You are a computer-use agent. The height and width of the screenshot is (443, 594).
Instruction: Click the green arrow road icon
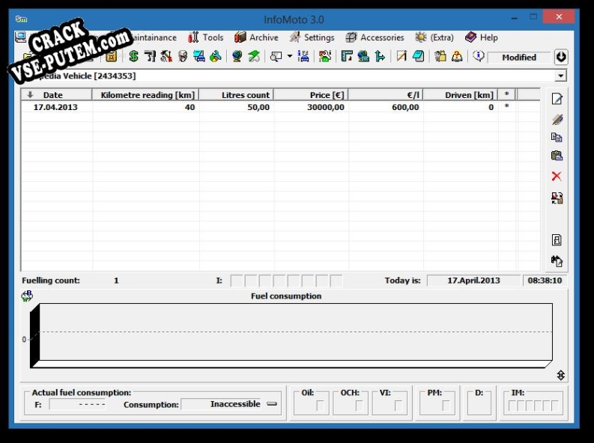point(254,57)
